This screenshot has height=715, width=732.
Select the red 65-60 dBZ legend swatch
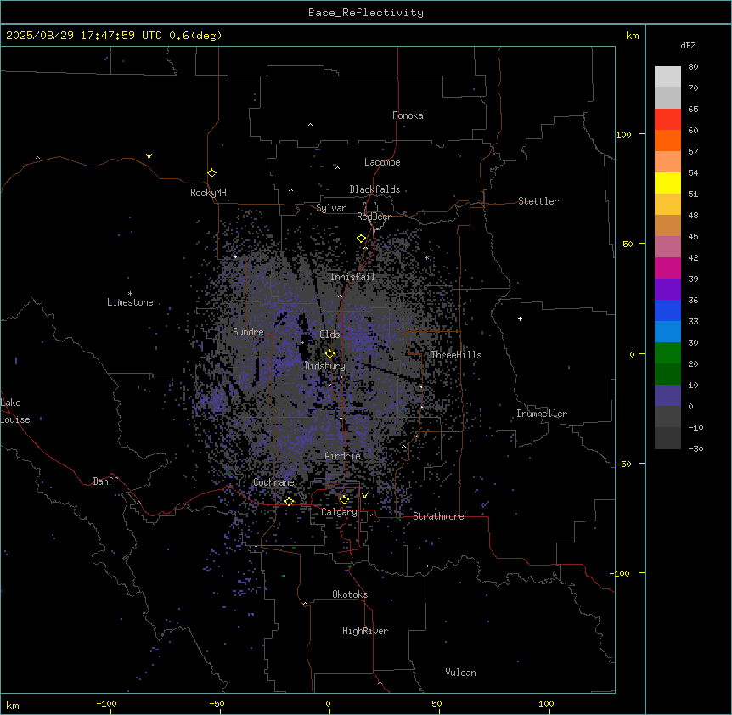(x=667, y=120)
